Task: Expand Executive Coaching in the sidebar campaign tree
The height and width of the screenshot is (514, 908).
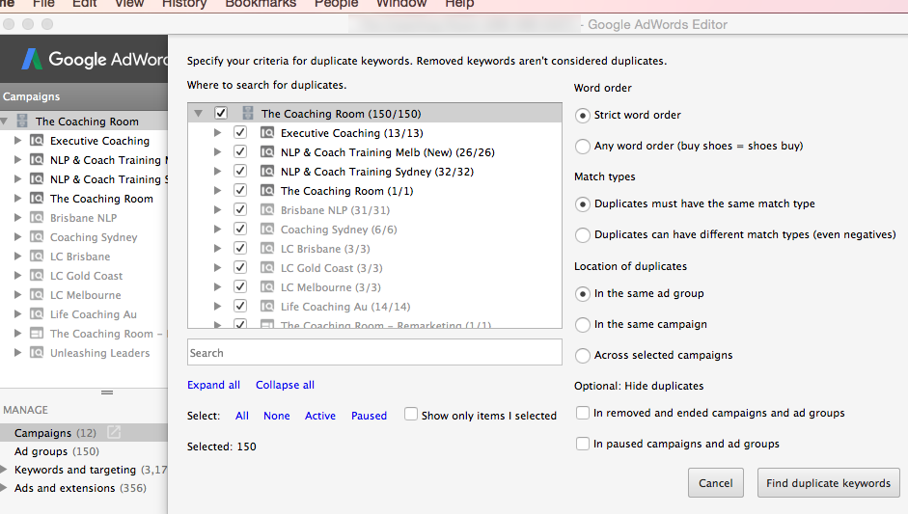Action: (18, 140)
